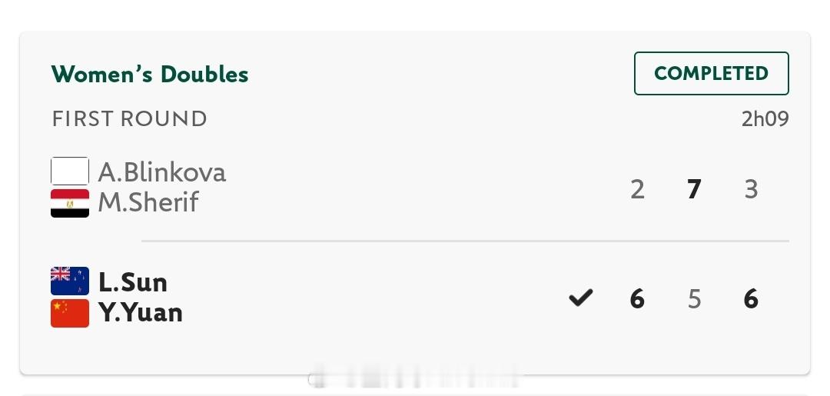This screenshot has width=830, height=396.
Task: Select player name A.Blinkova
Action: click(x=162, y=172)
